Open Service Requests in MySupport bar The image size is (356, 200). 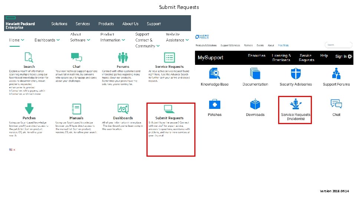point(307,58)
